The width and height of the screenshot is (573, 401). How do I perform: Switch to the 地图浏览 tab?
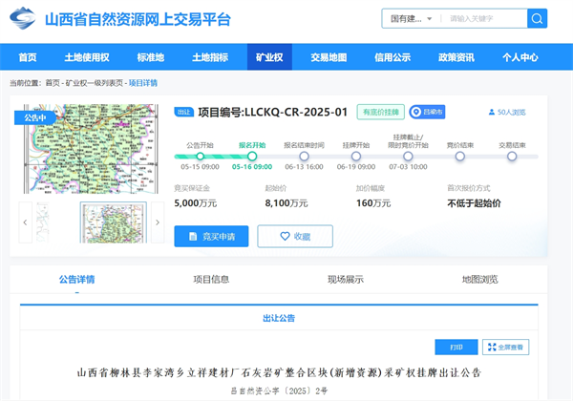click(x=479, y=280)
